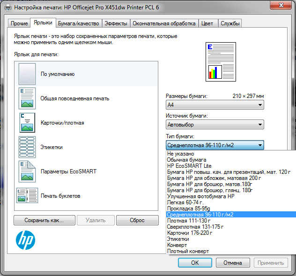Click the Карточки/плотная shortcut icon
The height and width of the screenshot is (276, 296).
(27, 123)
